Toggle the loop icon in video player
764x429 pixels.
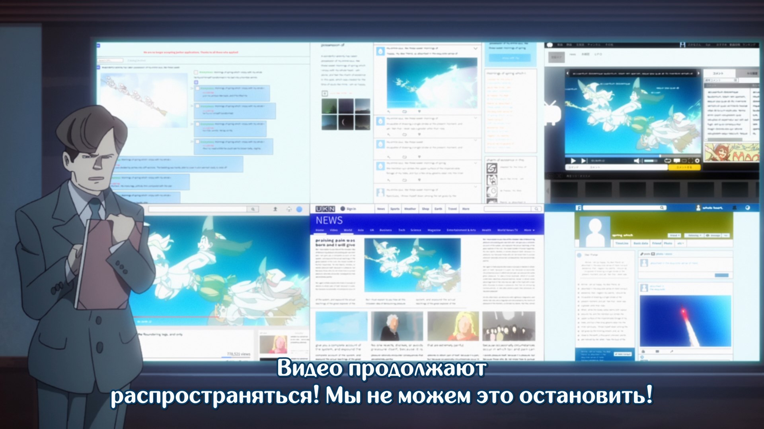point(668,161)
